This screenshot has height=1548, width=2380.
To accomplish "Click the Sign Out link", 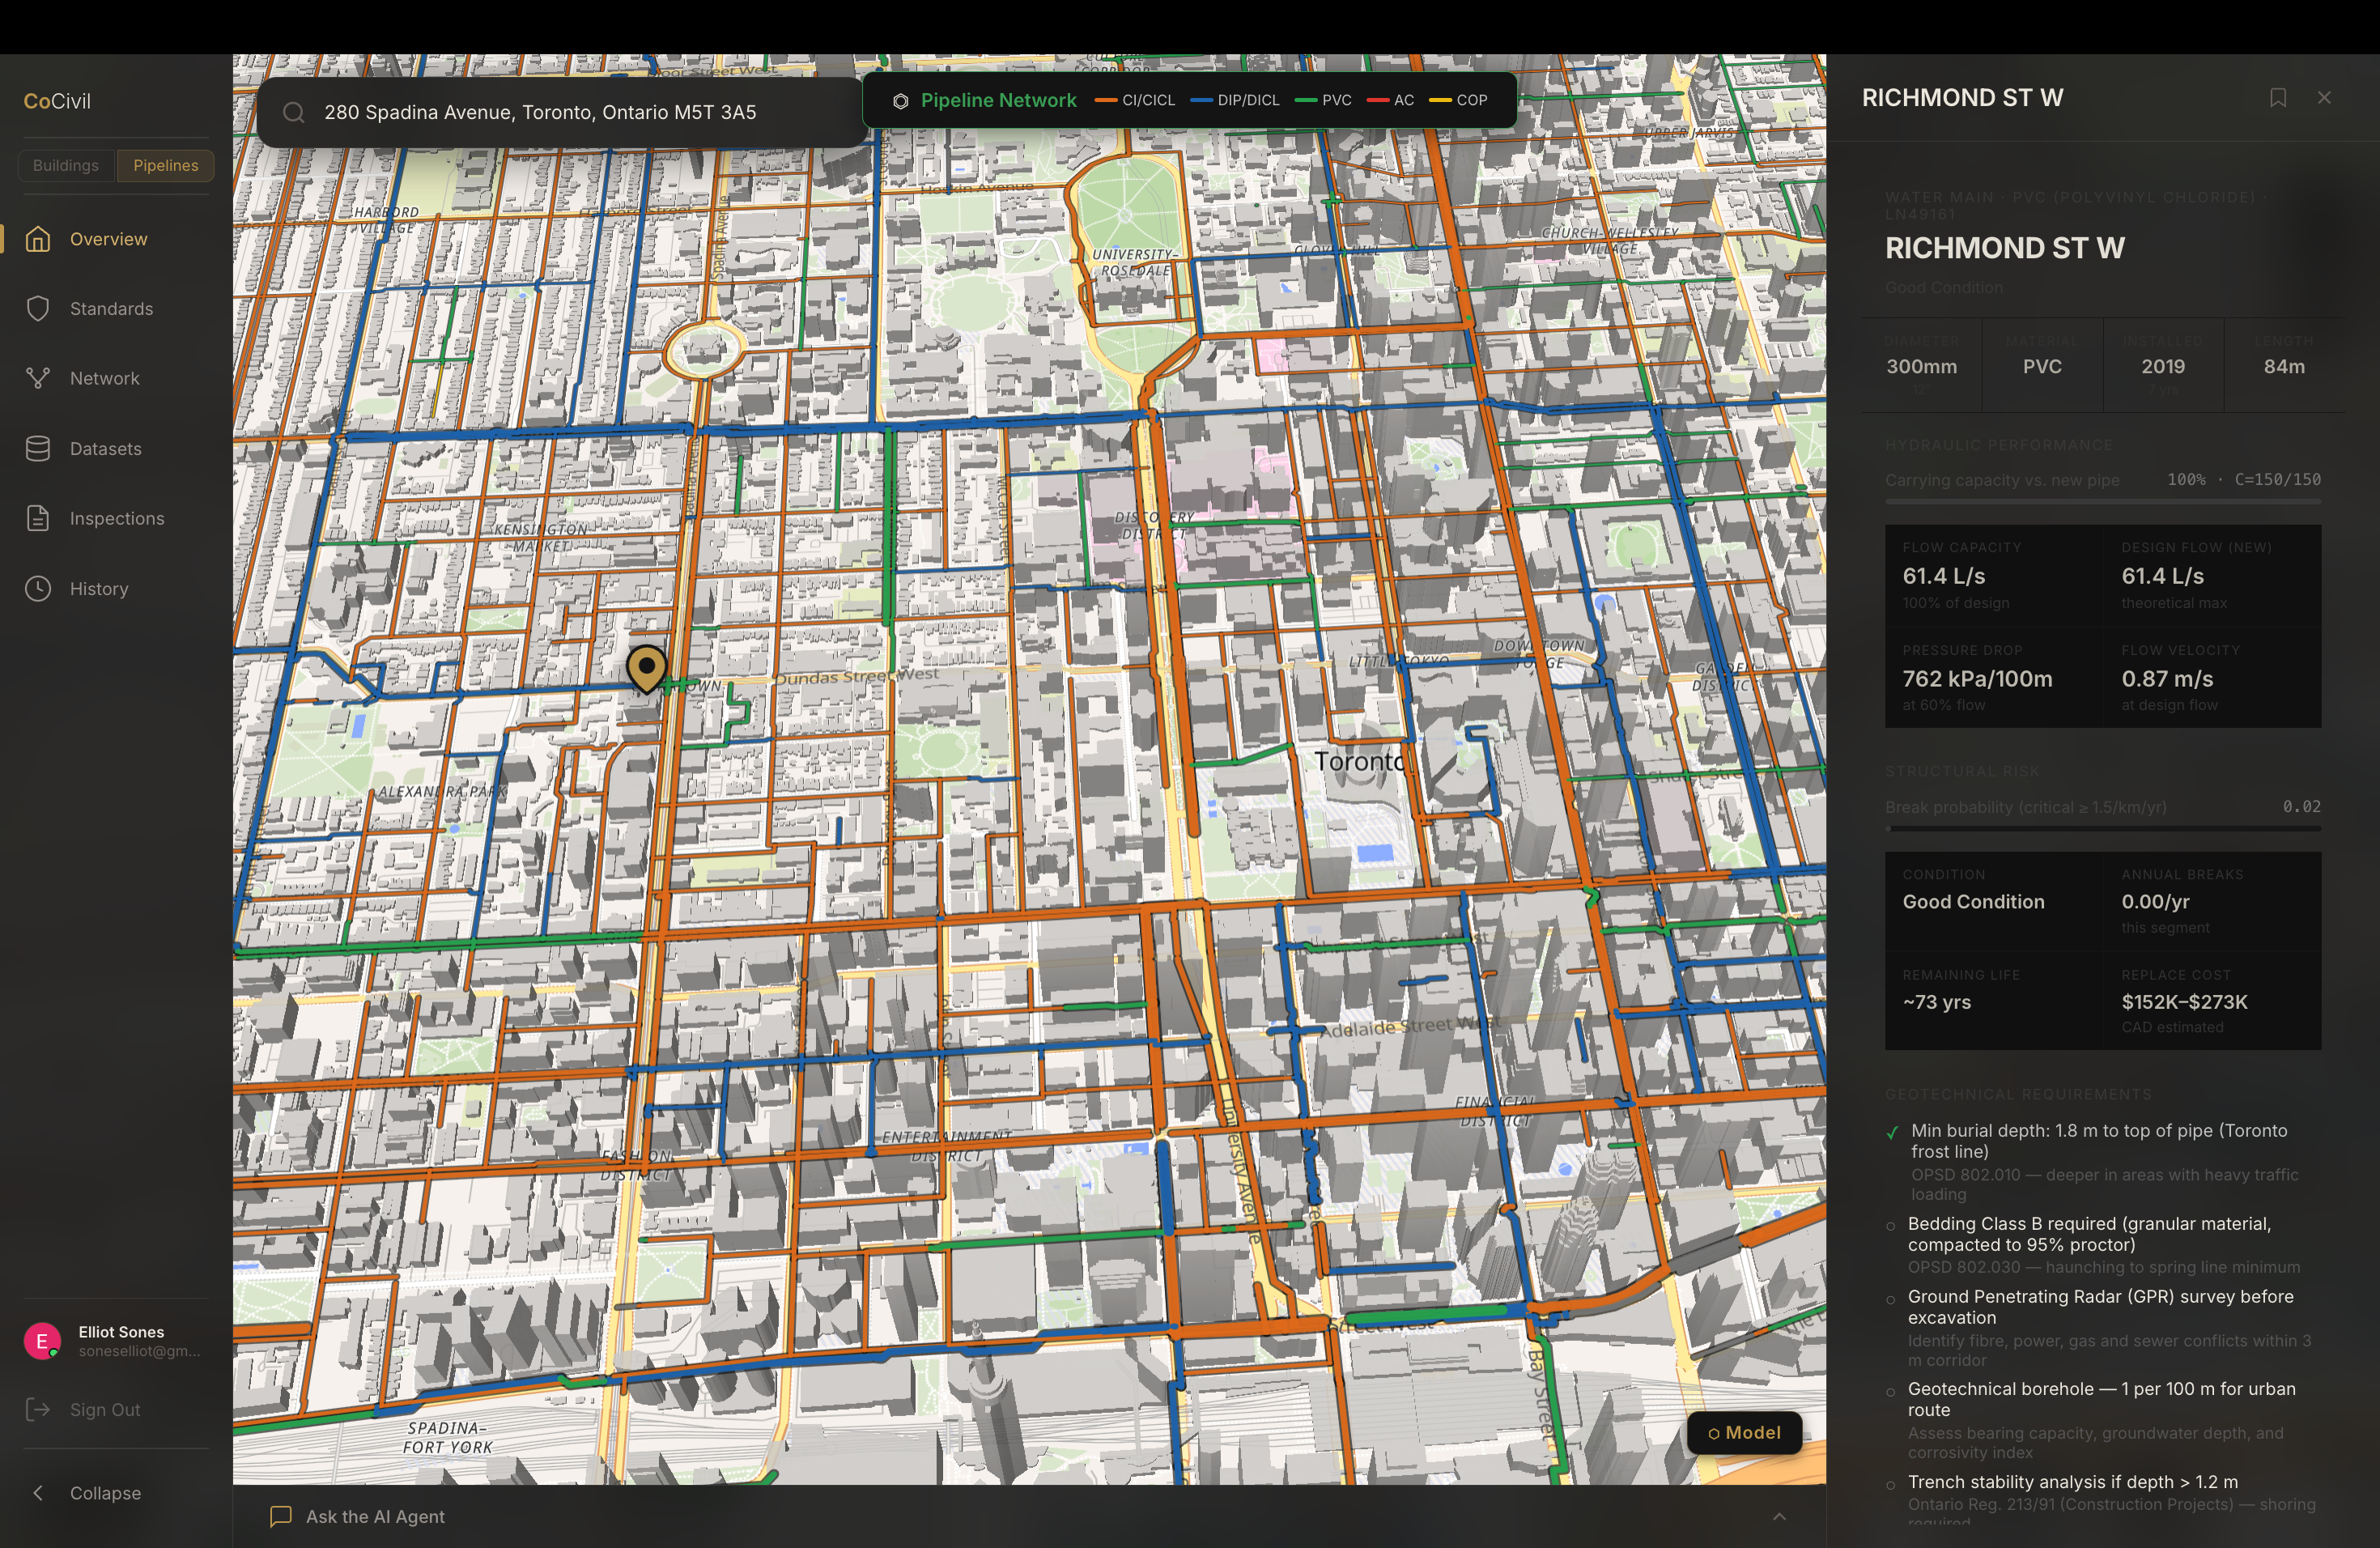I will [x=104, y=1410].
